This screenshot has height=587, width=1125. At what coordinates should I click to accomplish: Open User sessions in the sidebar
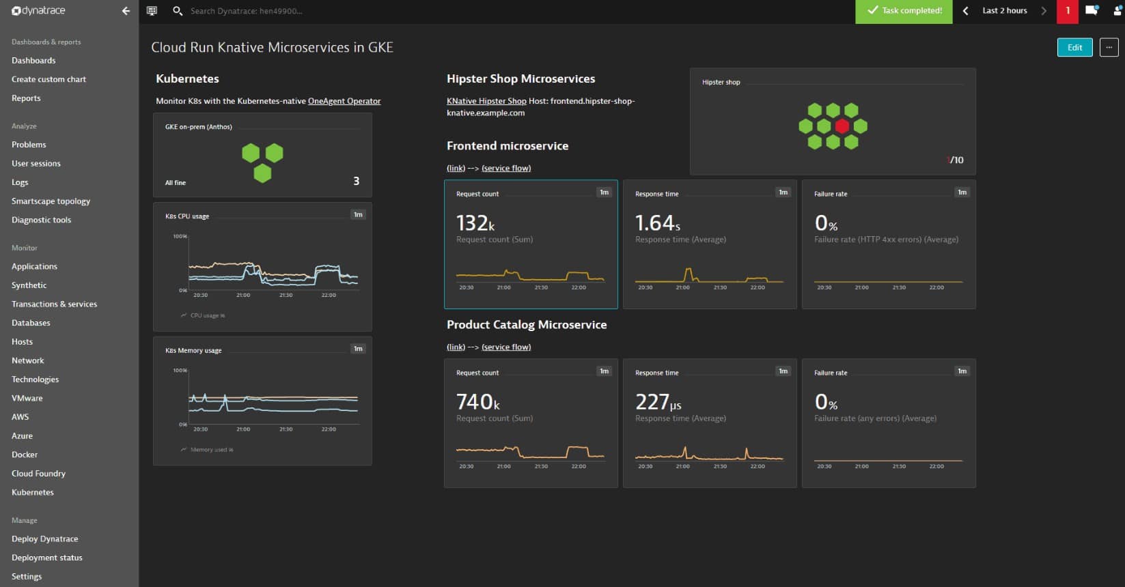pos(36,164)
